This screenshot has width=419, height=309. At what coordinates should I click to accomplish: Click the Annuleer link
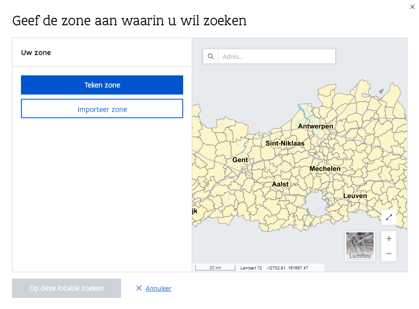(158, 288)
